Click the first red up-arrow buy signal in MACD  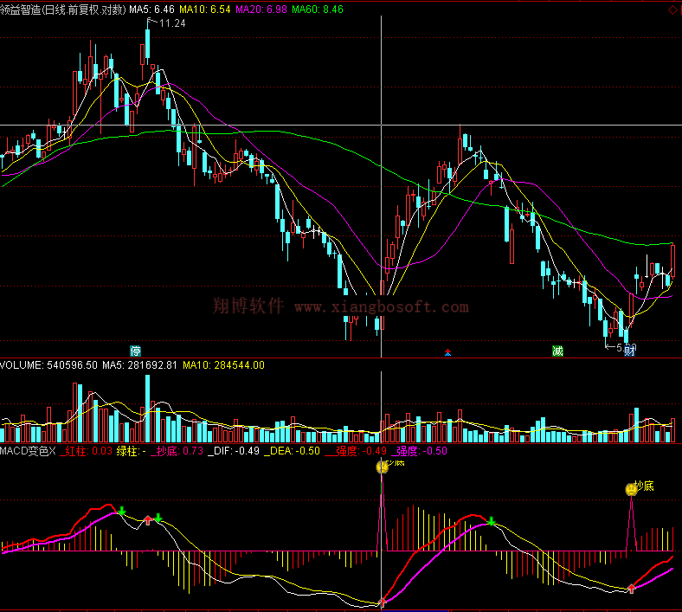[148, 519]
